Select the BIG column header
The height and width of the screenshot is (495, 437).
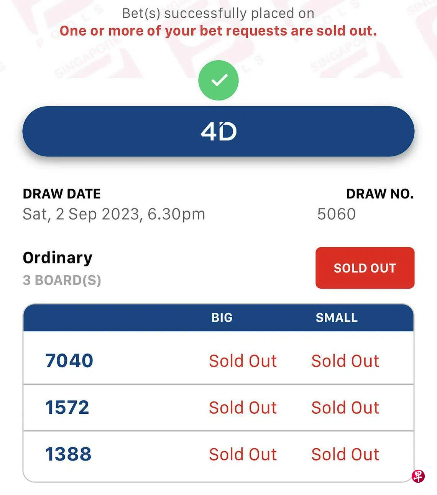tap(222, 317)
